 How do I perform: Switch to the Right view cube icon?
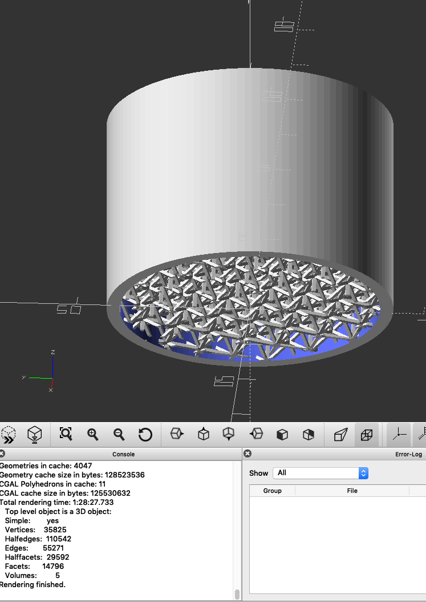(177, 435)
